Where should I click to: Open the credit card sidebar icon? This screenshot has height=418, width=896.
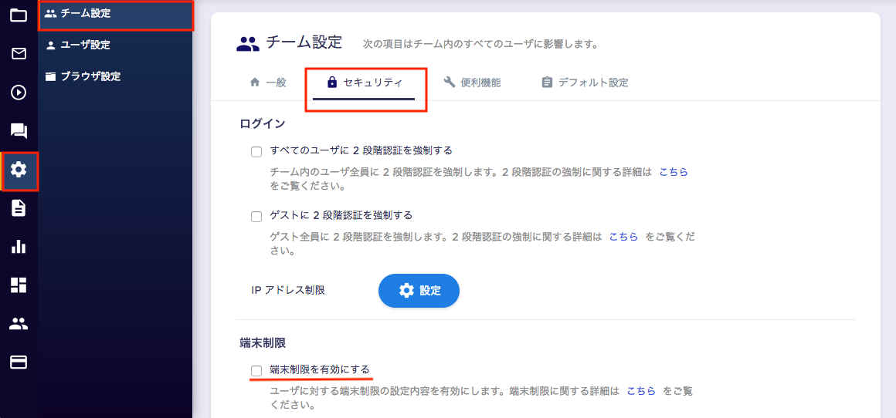(19, 362)
